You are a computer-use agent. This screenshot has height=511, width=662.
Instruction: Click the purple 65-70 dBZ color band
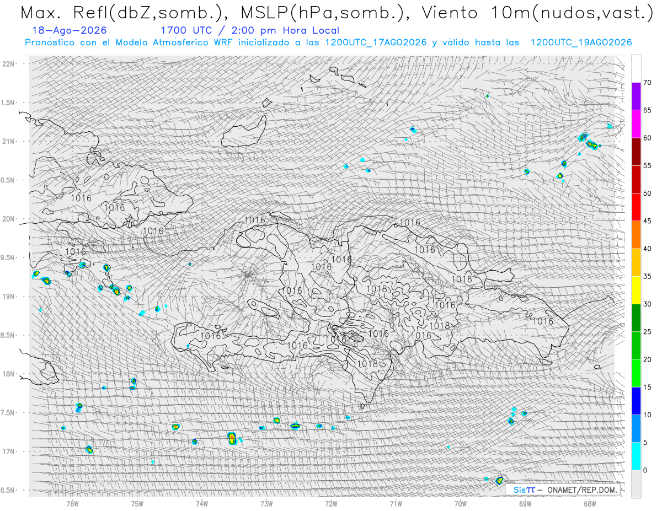[x=636, y=96]
